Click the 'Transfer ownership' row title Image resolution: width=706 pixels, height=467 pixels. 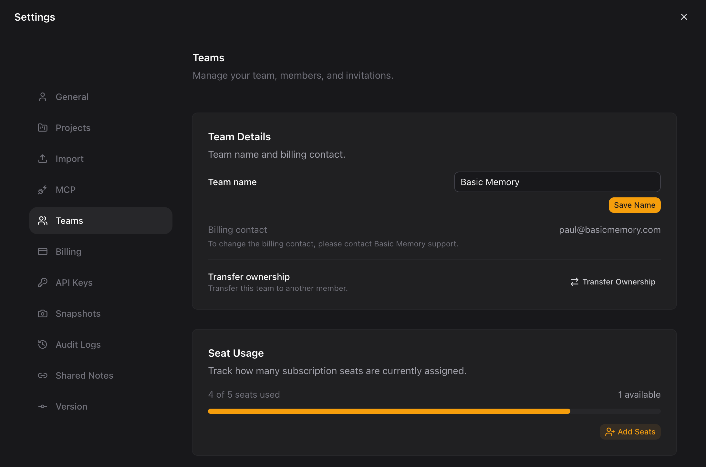click(x=249, y=277)
